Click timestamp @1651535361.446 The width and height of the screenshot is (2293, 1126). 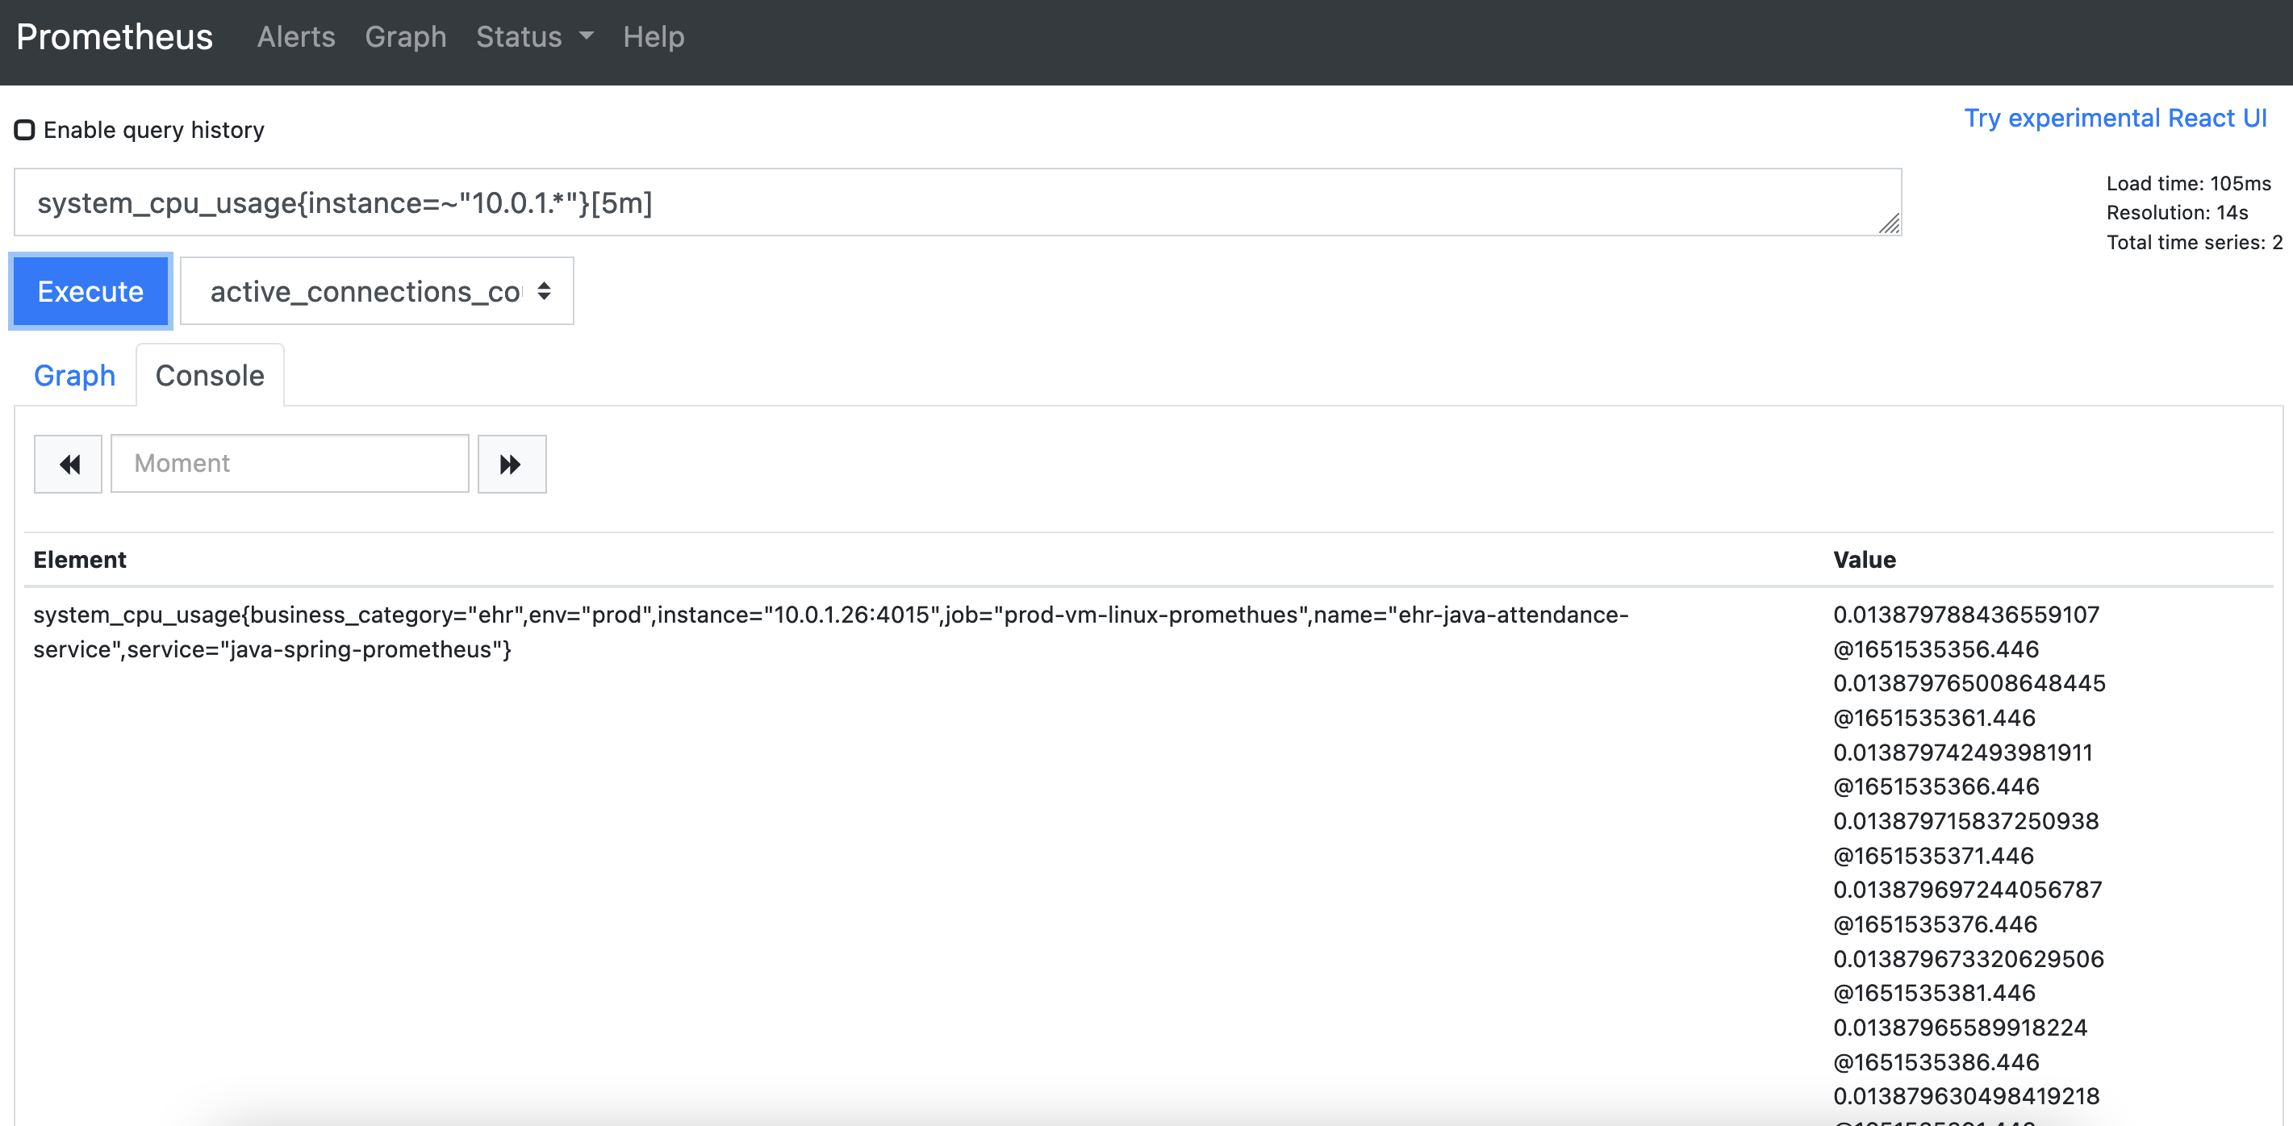point(1934,719)
